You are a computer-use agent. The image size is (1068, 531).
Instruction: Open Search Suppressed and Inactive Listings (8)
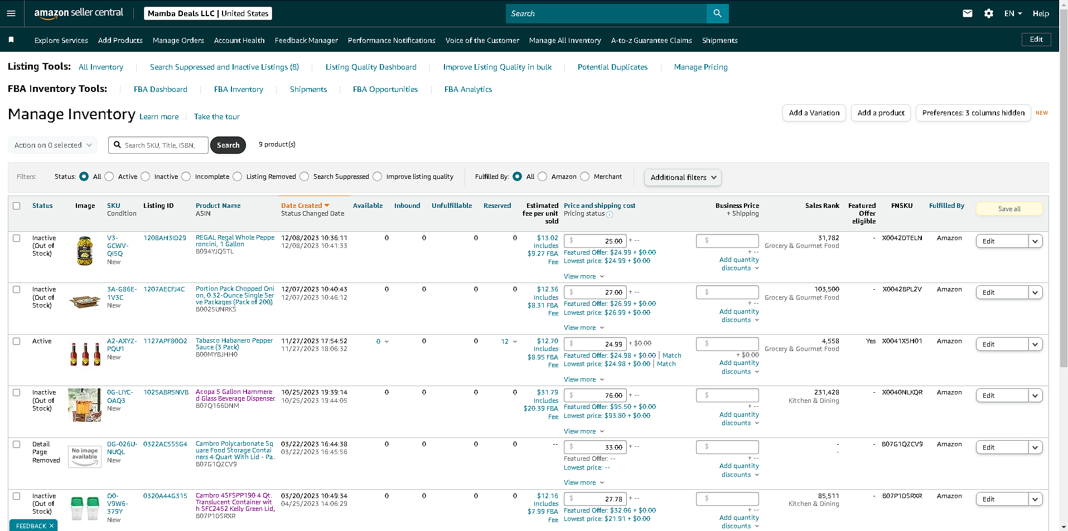coord(224,67)
